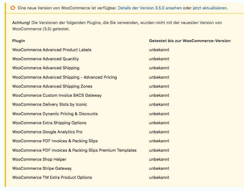Click 'WooCommerce Advanced Product Labels' plugin row
Image resolution: width=244 pixels, height=191 pixels.
52,50
